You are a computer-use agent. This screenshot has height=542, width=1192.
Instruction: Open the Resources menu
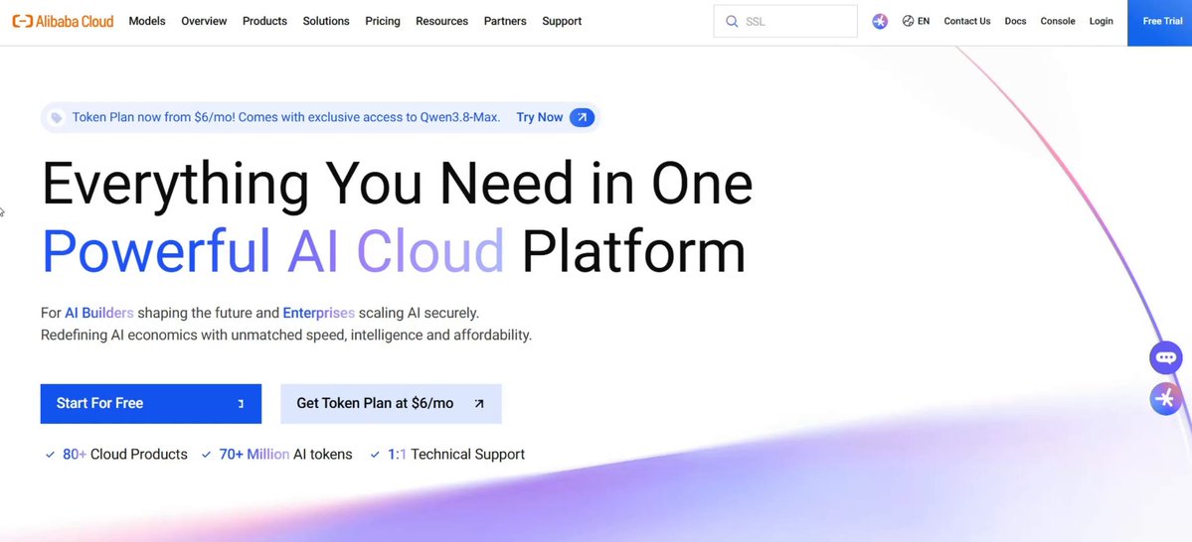pos(441,21)
